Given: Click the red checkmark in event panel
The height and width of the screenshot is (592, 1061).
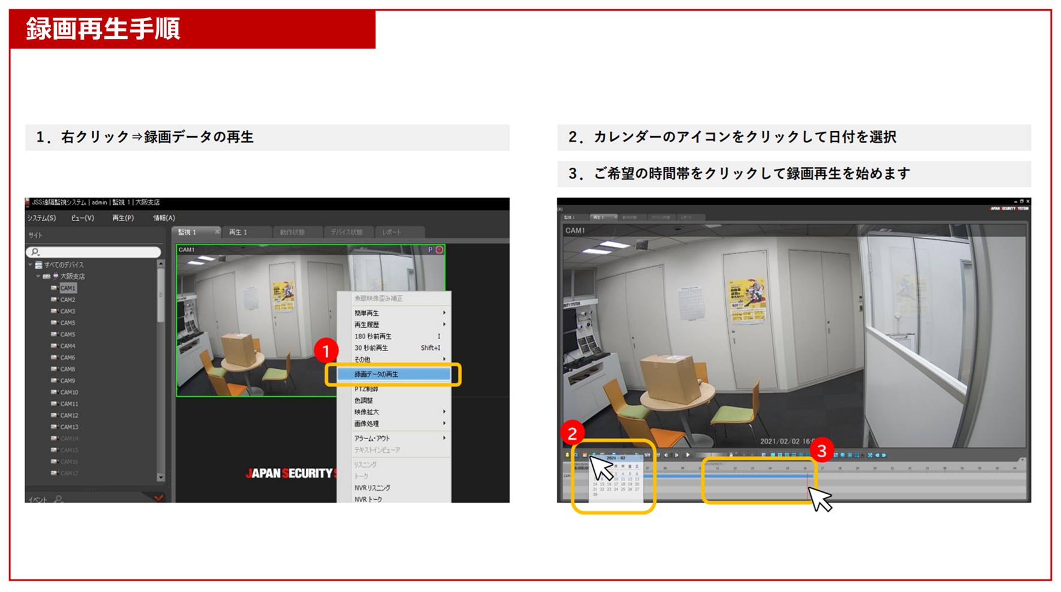Looking at the screenshot, I should pyautogui.click(x=158, y=498).
